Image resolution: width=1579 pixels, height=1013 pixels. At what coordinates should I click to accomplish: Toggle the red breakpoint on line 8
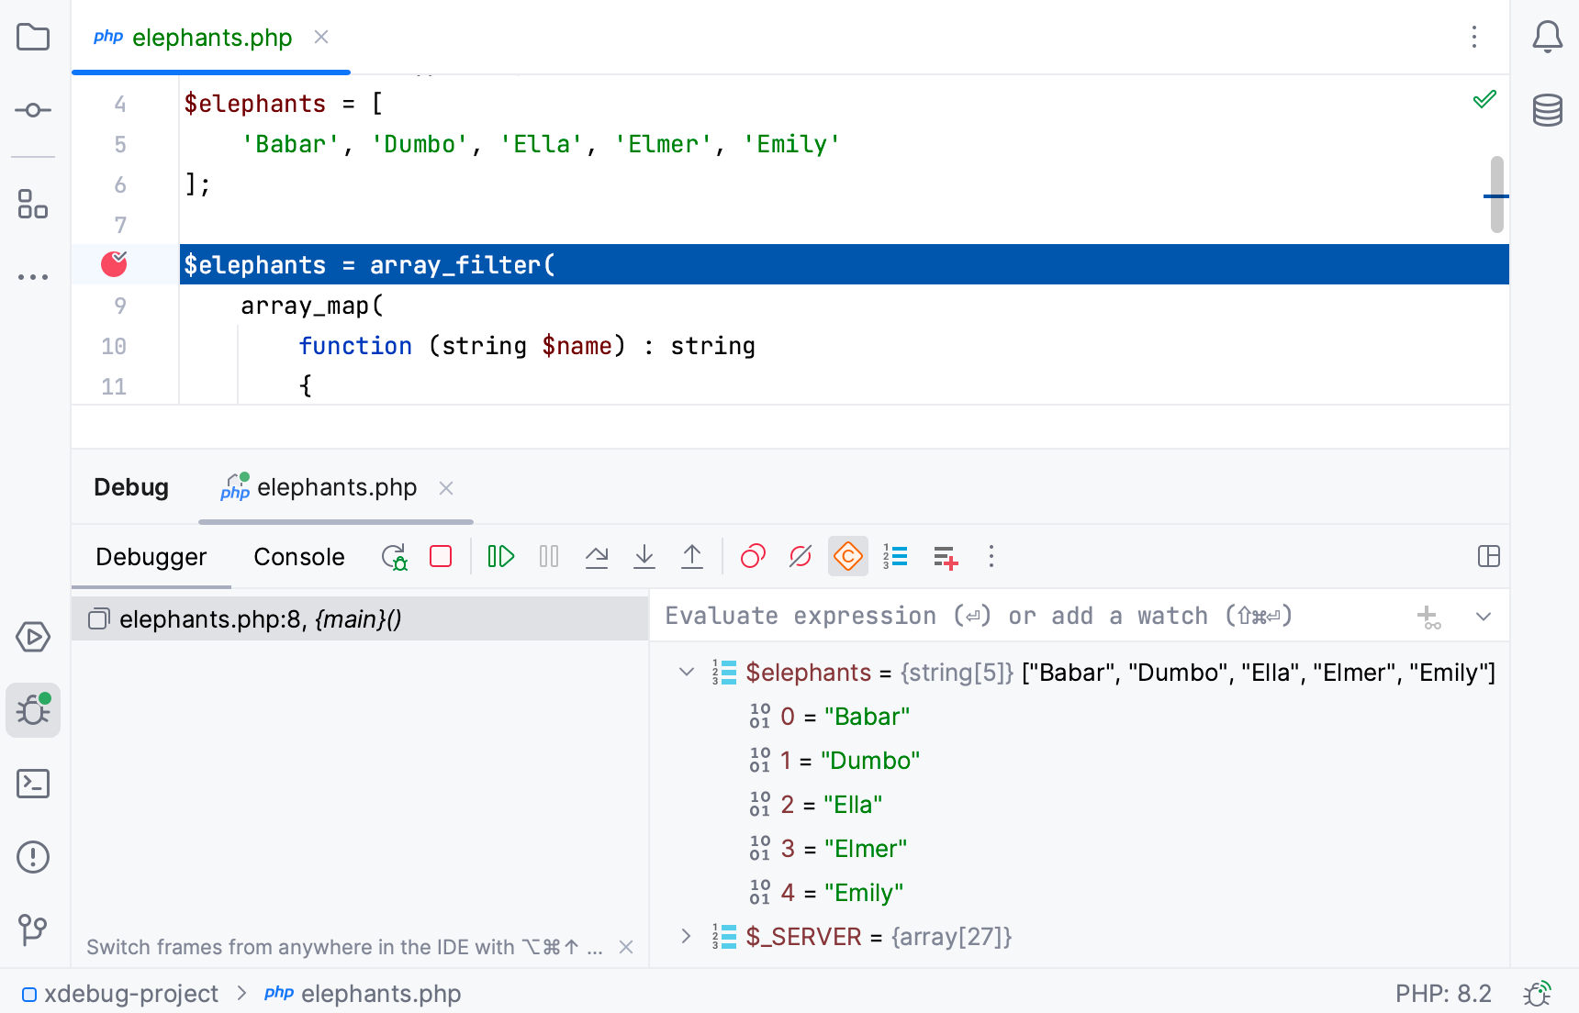(113, 264)
